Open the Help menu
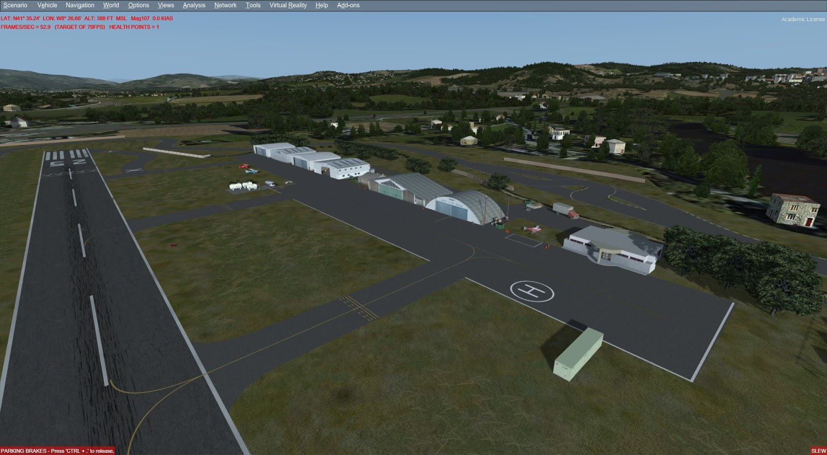The width and height of the screenshot is (827, 455). click(x=321, y=5)
